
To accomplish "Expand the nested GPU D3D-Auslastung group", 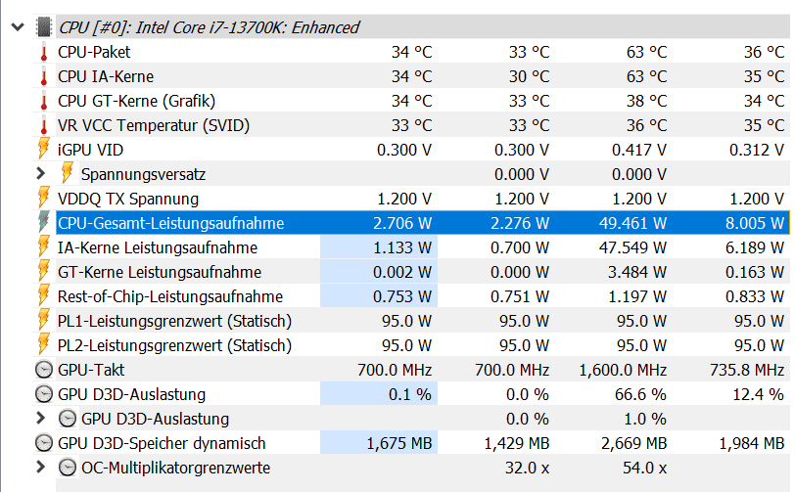I will pyautogui.click(x=41, y=419).
